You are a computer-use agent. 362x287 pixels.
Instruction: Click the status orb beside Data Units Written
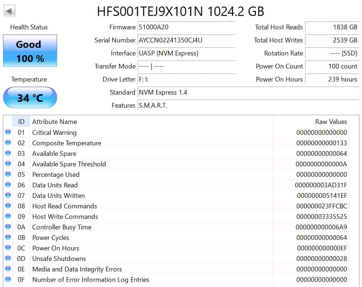(8, 196)
